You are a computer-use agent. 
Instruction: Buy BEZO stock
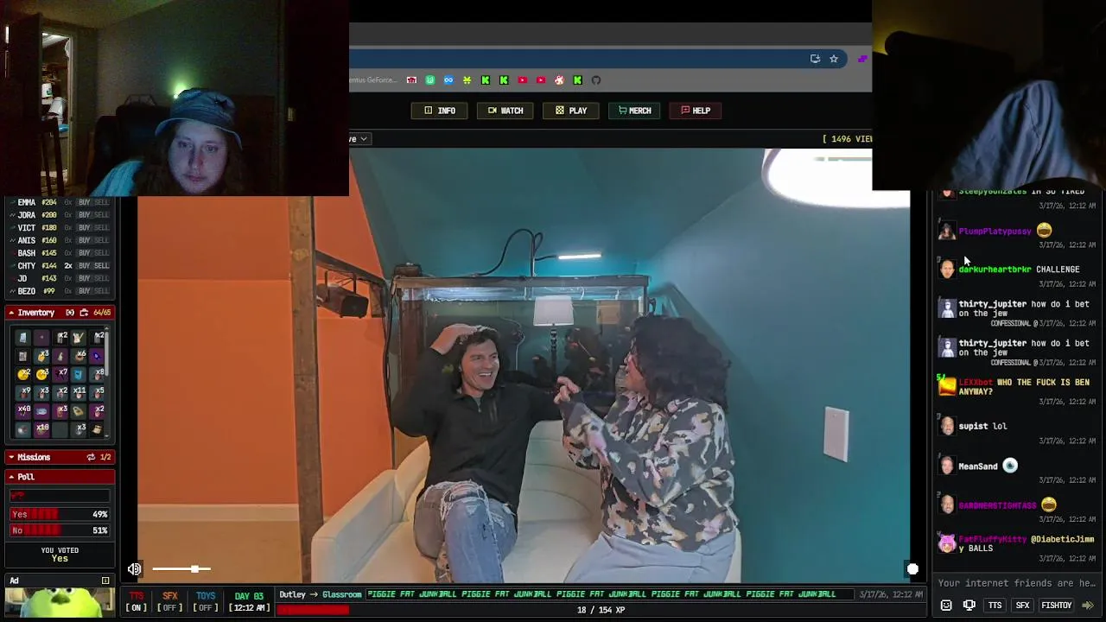point(83,291)
